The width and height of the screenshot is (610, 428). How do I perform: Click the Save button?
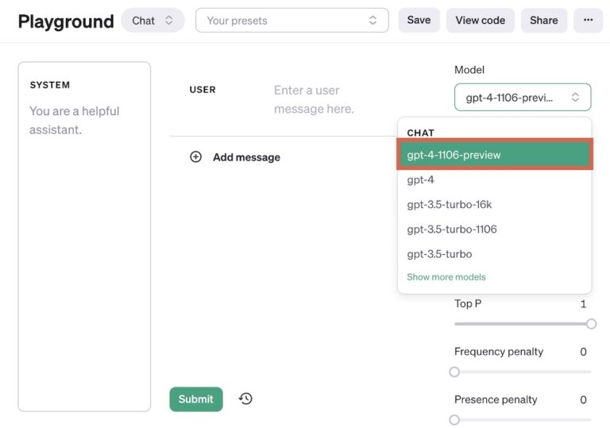point(419,20)
